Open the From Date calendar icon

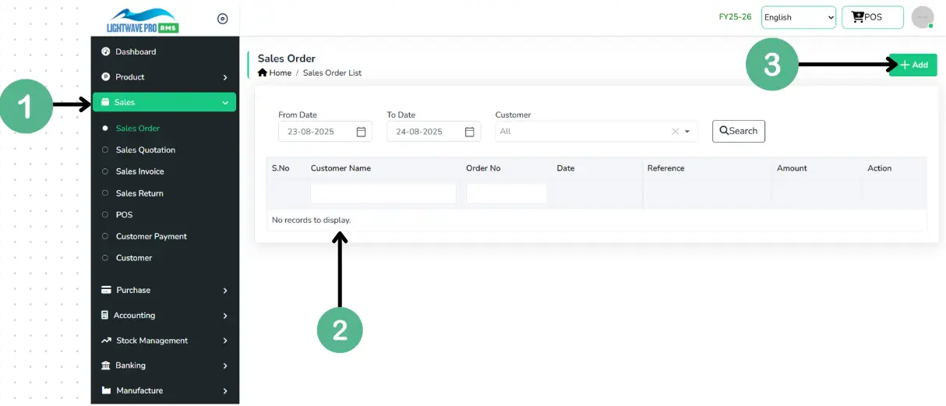click(361, 132)
